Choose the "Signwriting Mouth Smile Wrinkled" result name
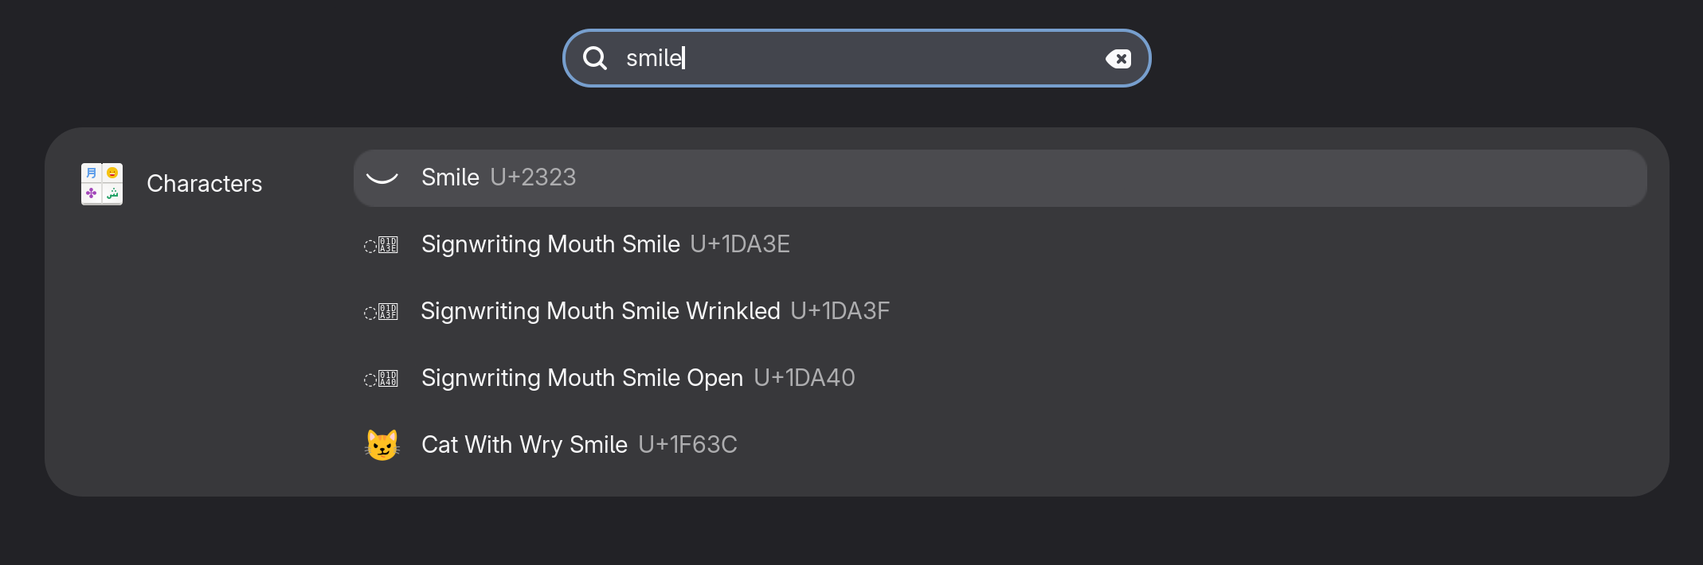 [601, 311]
